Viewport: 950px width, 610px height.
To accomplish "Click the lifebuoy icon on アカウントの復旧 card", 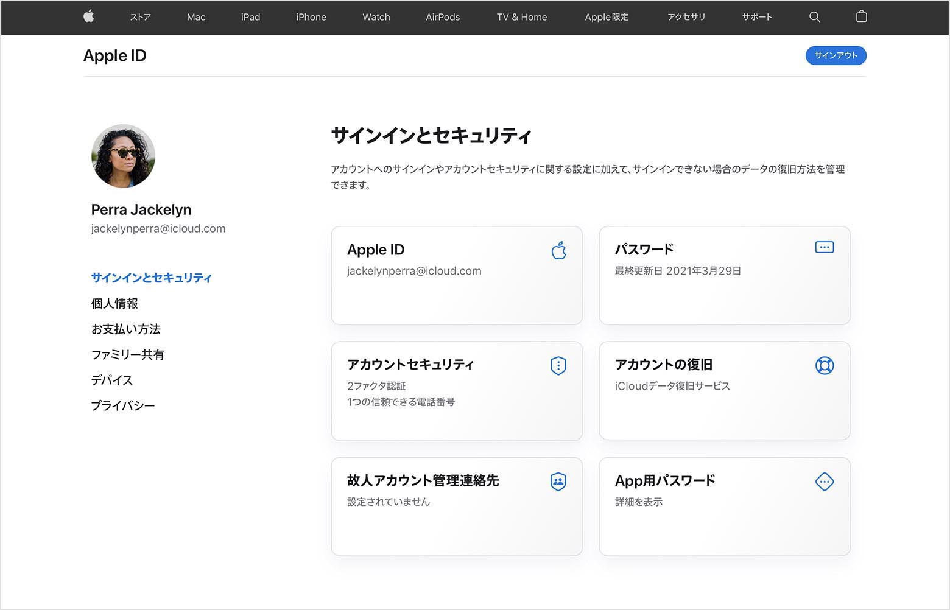I will 824,365.
